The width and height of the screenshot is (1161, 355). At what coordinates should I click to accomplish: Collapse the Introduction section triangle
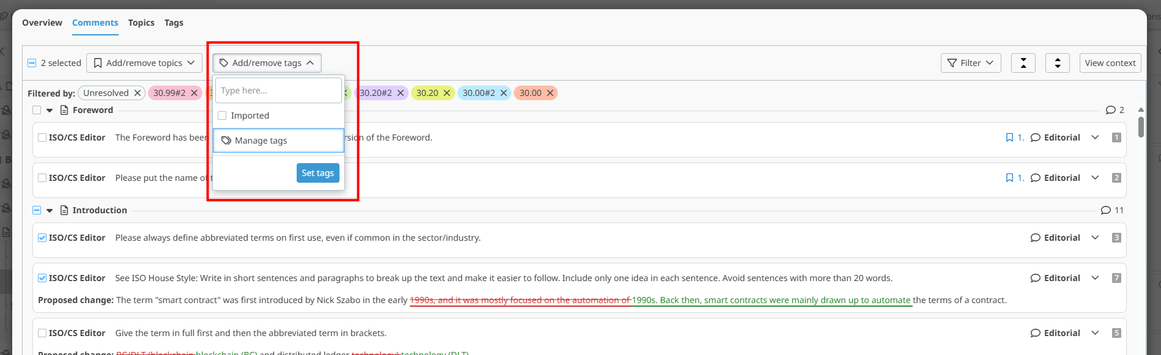click(50, 211)
